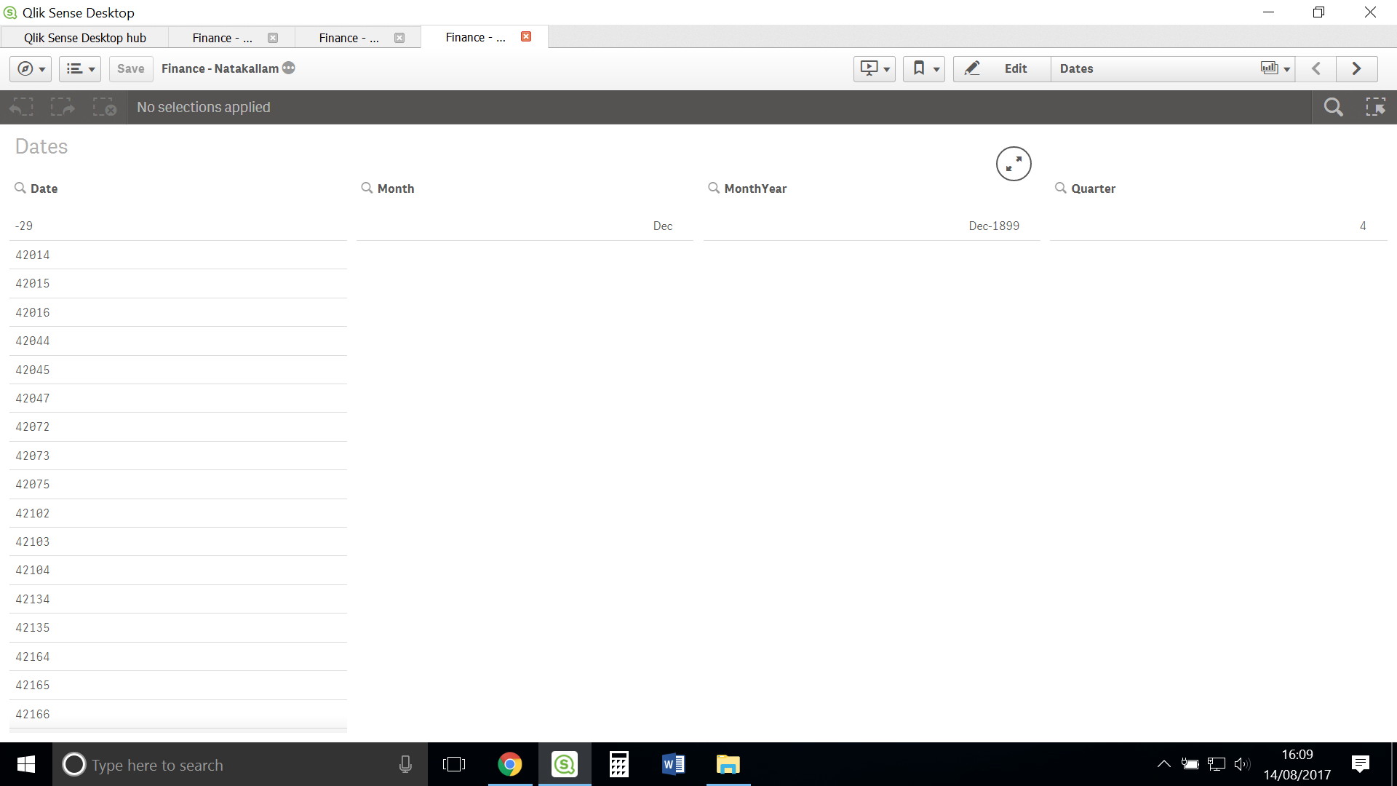Search within the Month filter pane

366,188
